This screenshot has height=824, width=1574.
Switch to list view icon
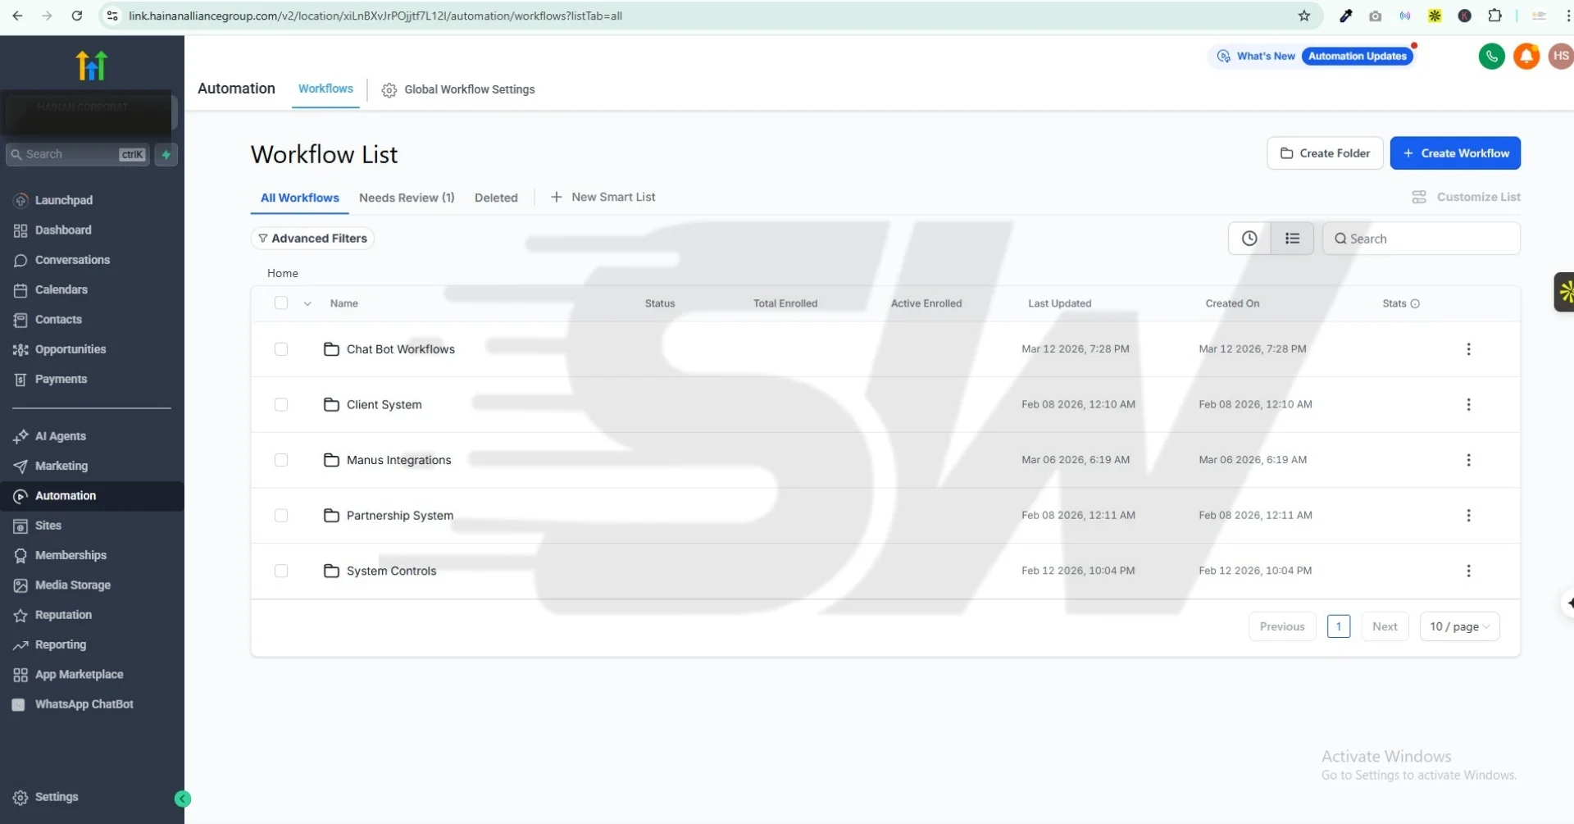pos(1292,239)
